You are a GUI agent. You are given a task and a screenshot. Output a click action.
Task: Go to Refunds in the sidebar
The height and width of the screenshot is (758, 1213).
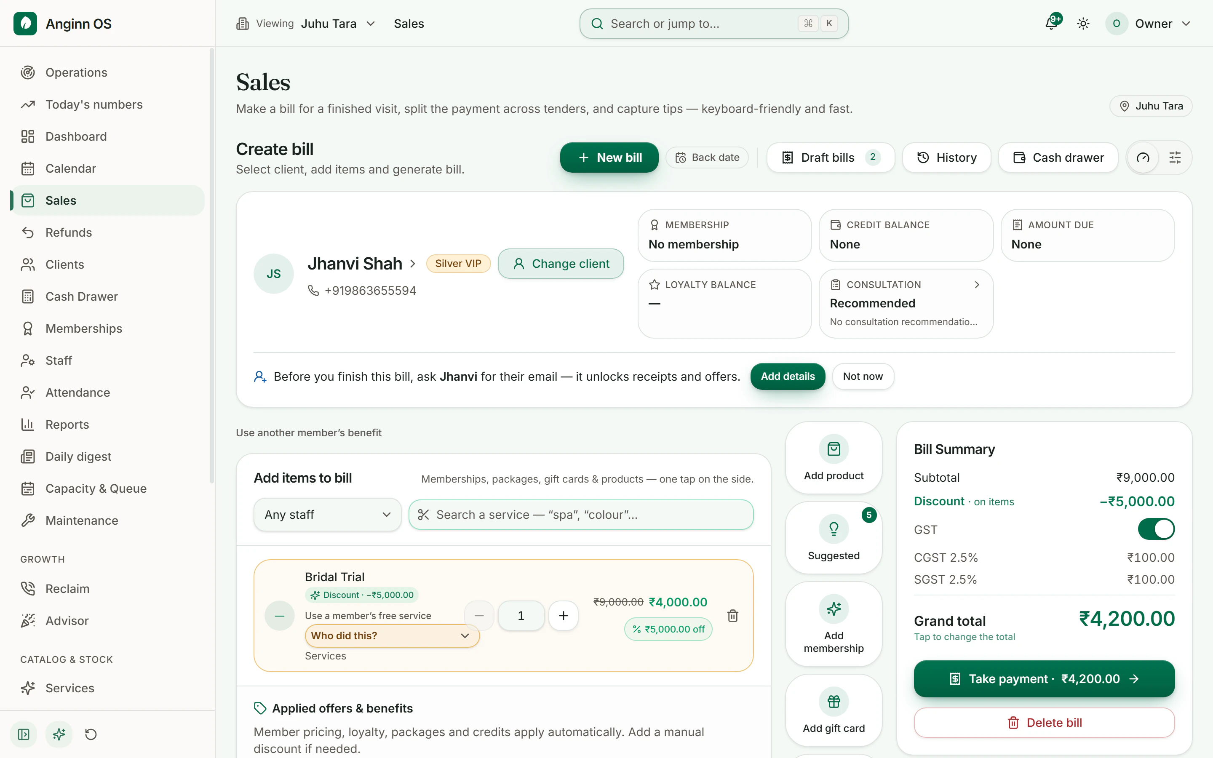[x=107, y=232]
